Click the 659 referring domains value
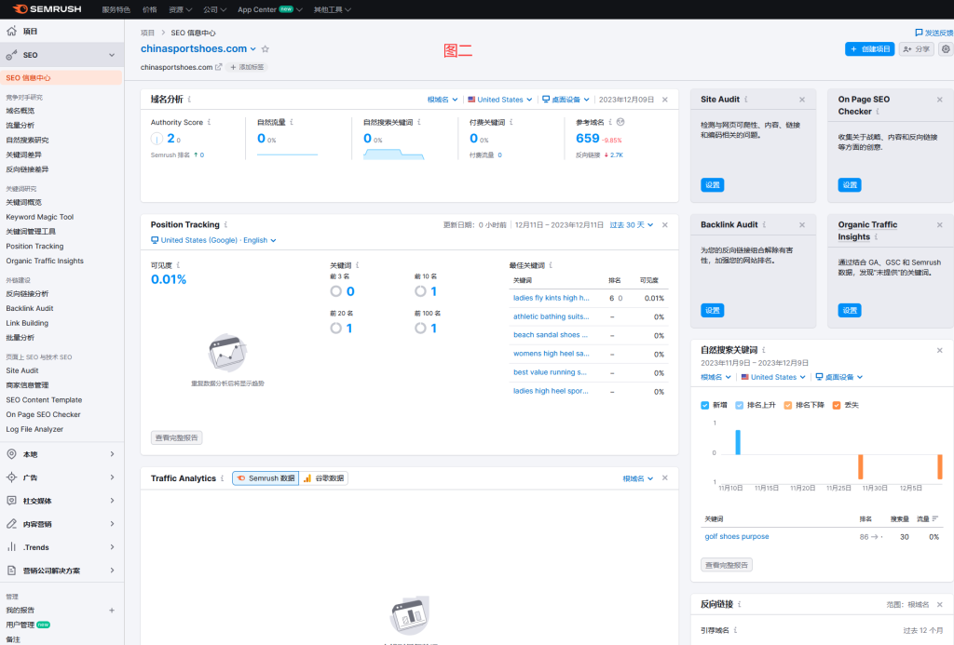This screenshot has width=954, height=645. point(588,139)
